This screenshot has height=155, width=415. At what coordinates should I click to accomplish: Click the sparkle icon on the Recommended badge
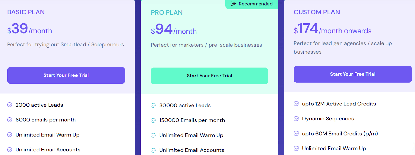pos(234,4)
